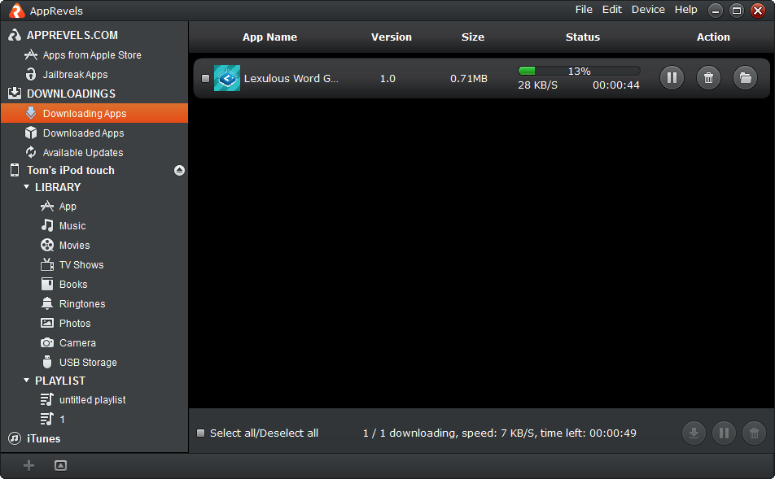The width and height of the screenshot is (775, 479).
Task: Maximize the AppRevels window
Action: point(737,11)
